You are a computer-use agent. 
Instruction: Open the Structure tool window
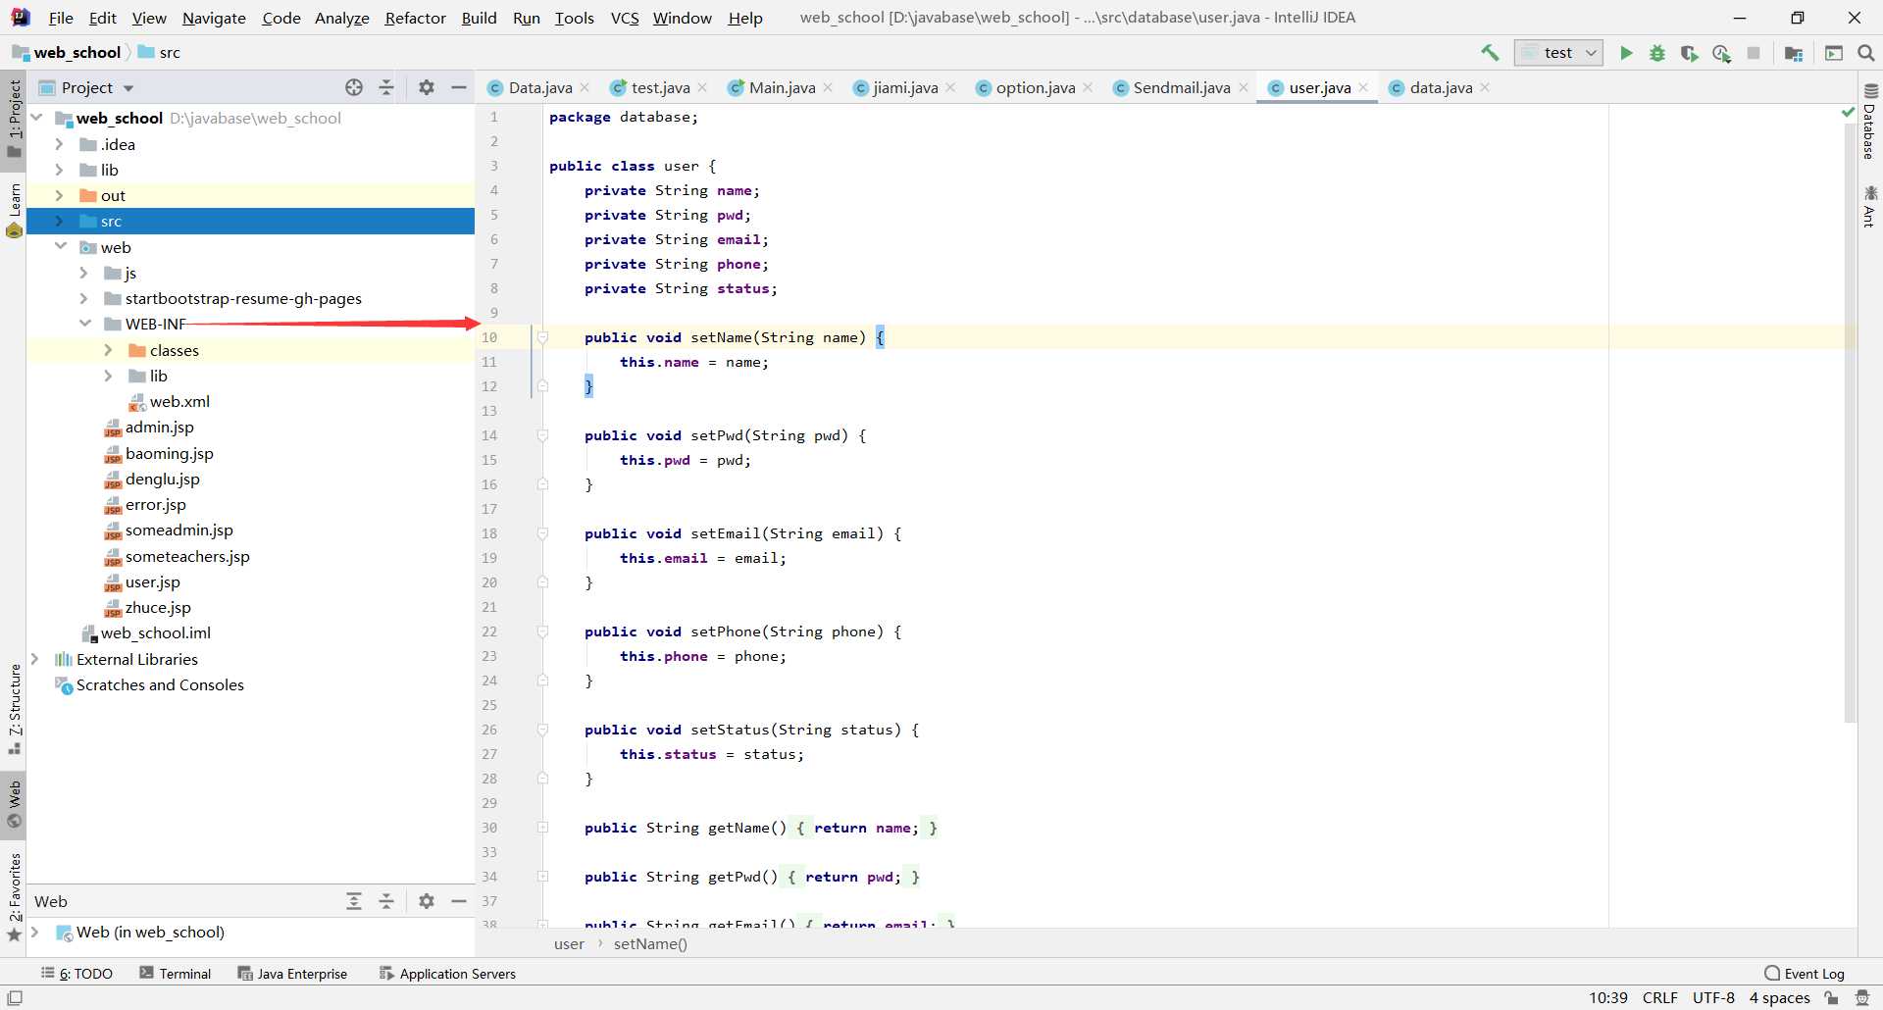pyautogui.click(x=14, y=709)
